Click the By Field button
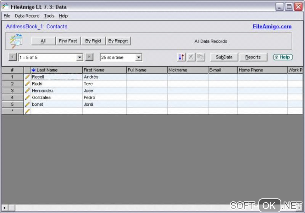Screen dimensions: 305x213 tap(93, 41)
